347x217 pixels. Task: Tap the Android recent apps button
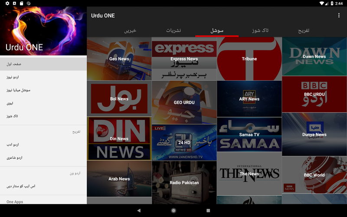(208, 210)
